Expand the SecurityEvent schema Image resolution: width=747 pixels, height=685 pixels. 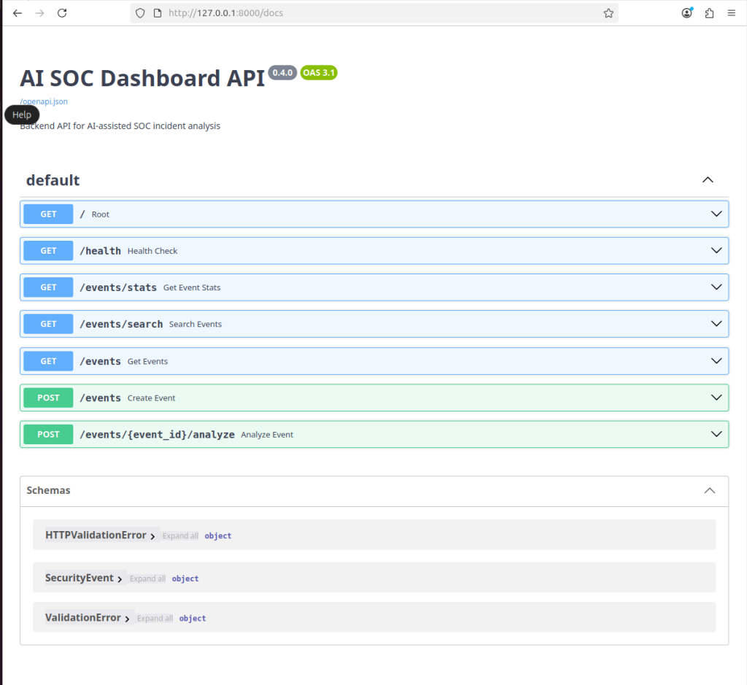pos(84,578)
